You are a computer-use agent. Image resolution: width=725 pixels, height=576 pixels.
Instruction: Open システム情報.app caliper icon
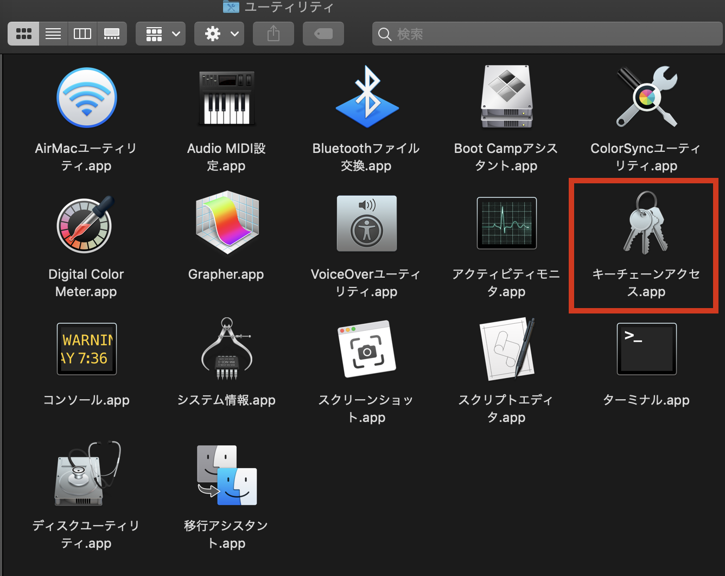click(227, 349)
